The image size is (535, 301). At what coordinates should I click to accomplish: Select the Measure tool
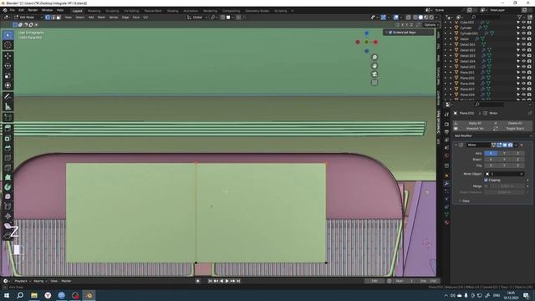8,106
